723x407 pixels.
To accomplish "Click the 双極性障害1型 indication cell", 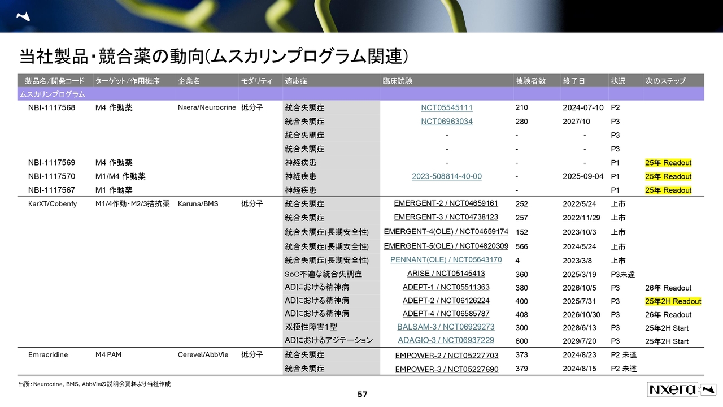I will tap(311, 327).
